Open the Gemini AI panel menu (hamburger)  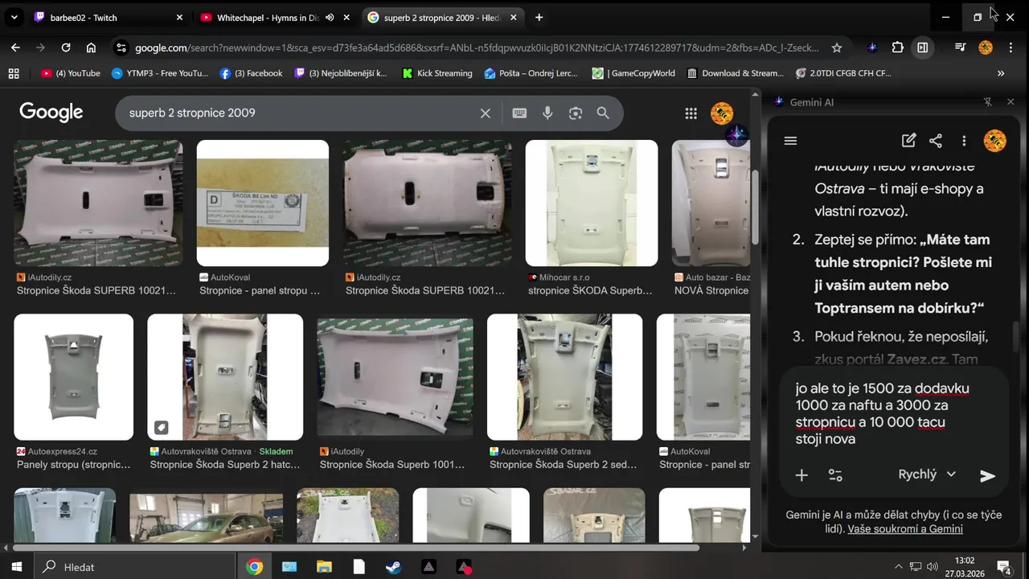[x=790, y=141]
